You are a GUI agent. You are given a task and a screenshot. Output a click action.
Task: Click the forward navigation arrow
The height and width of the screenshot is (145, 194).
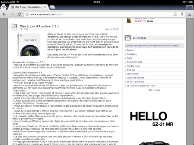click(x=12, y=14)
